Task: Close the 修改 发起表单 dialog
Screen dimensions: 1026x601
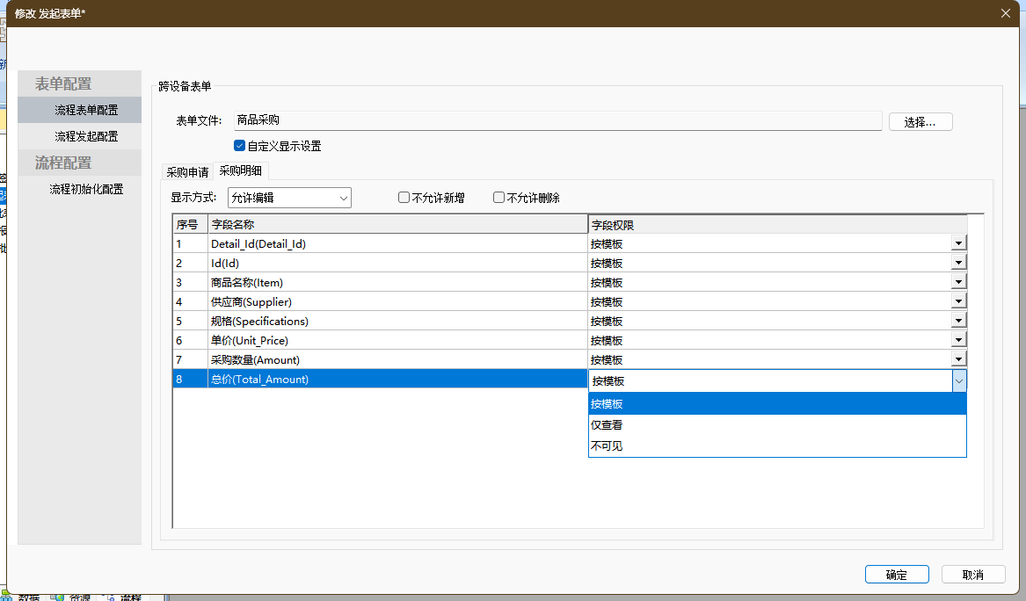Action: click(1006, 13)
